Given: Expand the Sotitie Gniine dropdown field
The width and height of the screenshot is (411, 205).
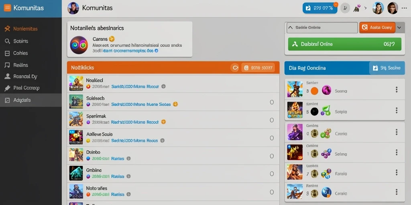Looking at the screenshot, I should 322,28.
